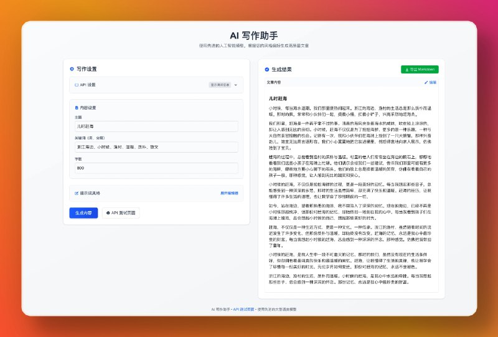This screenshot has height=337, width=498.
Task: Click the final paragraph starting 浙江的海边
Action: click(350, 279)
